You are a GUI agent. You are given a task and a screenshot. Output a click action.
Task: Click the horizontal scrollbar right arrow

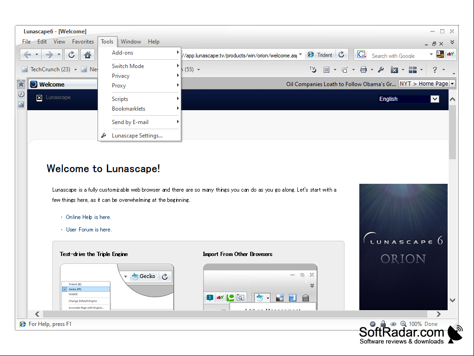point(438,314)
